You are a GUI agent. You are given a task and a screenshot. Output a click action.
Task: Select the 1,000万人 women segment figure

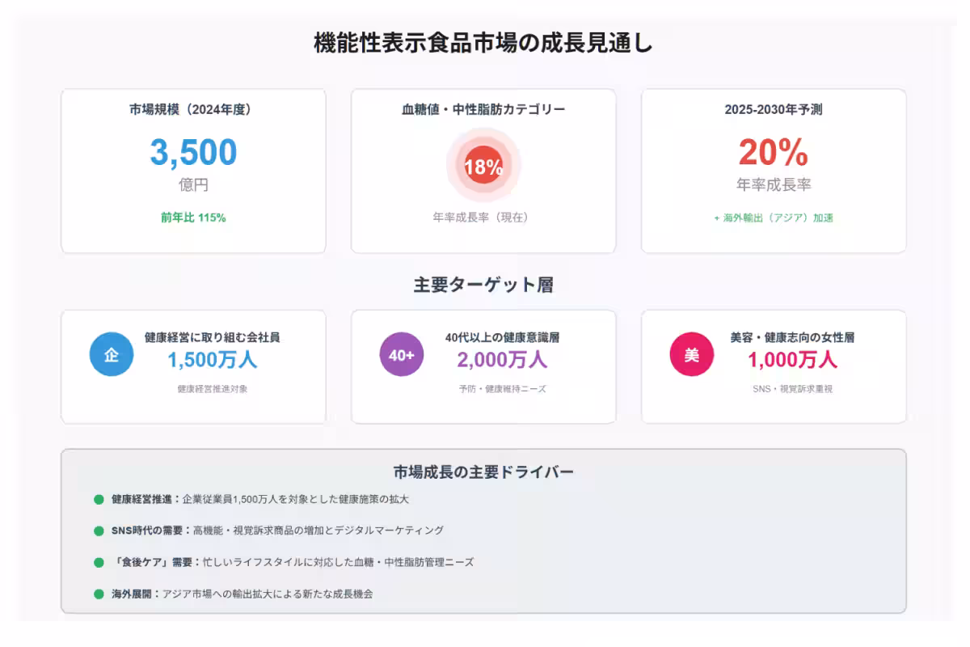click(792, 360)
